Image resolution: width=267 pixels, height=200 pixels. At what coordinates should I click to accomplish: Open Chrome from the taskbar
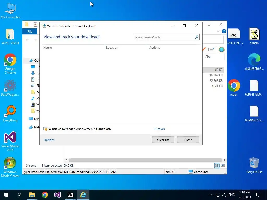[x=45, y=195]
